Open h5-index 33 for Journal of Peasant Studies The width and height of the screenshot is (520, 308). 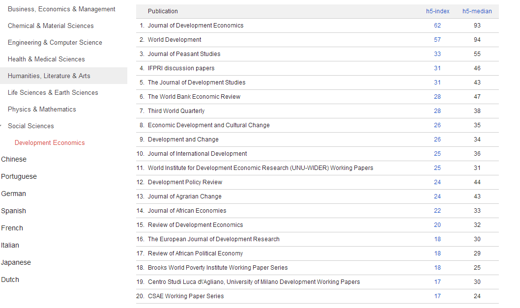pyautogui.click(x=437, y=54)
